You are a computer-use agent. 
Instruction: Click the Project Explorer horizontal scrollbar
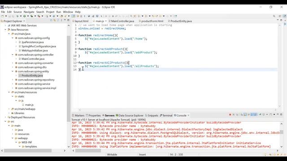click(x=28, y=151)
